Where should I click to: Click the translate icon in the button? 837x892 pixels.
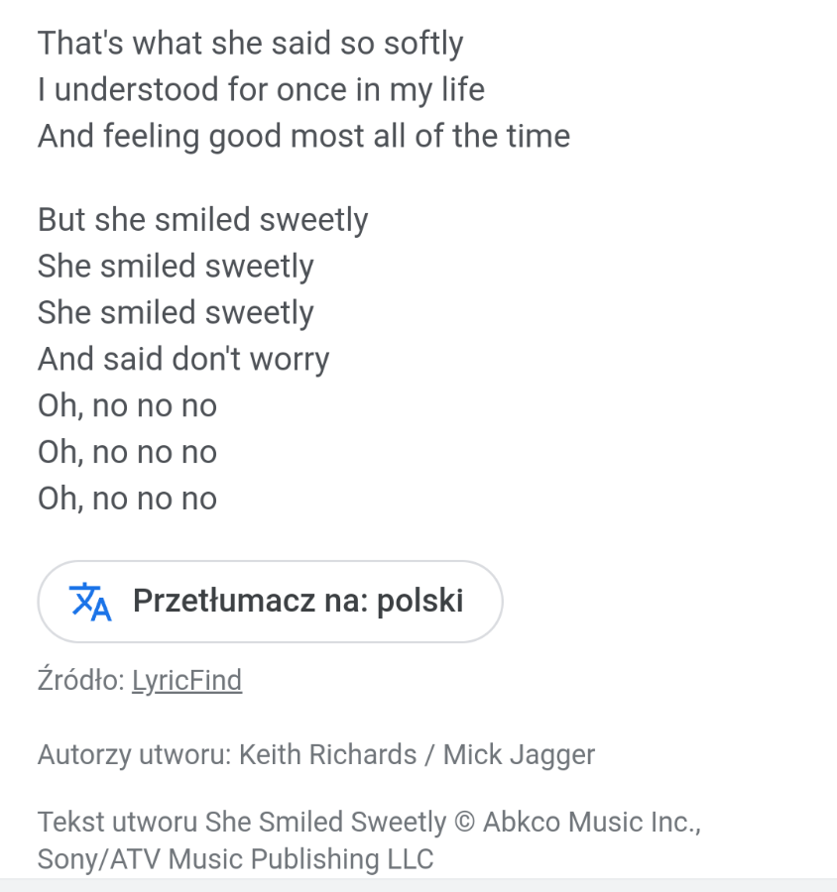90,602
